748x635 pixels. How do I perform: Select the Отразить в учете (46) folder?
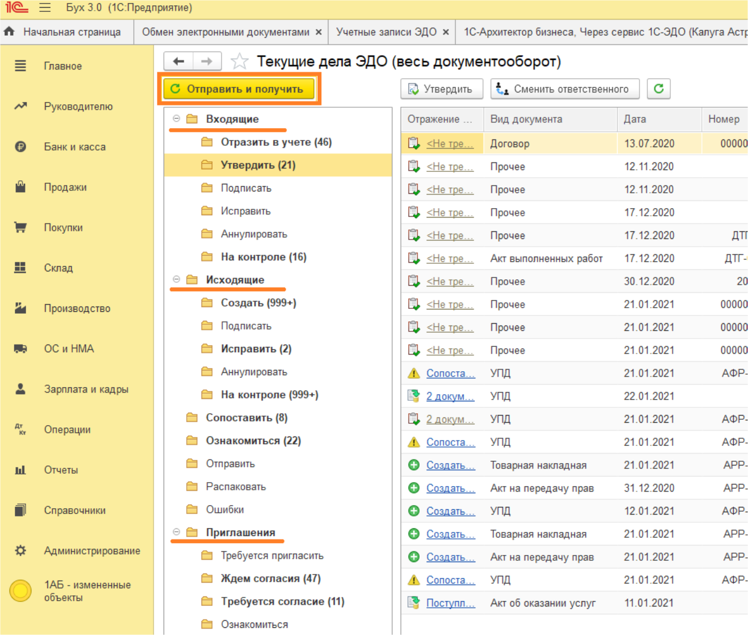click(x=276, y=142)
